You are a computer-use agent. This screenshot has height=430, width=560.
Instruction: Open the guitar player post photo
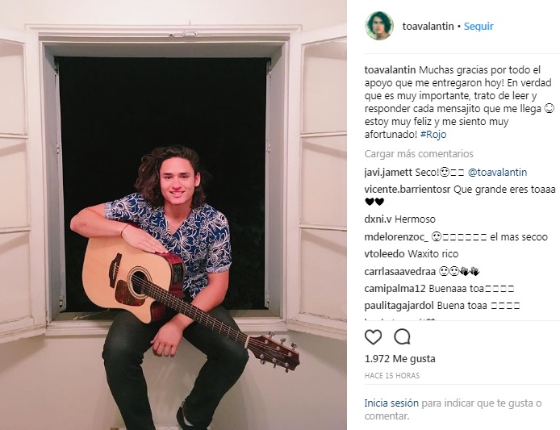click(173, 215)
